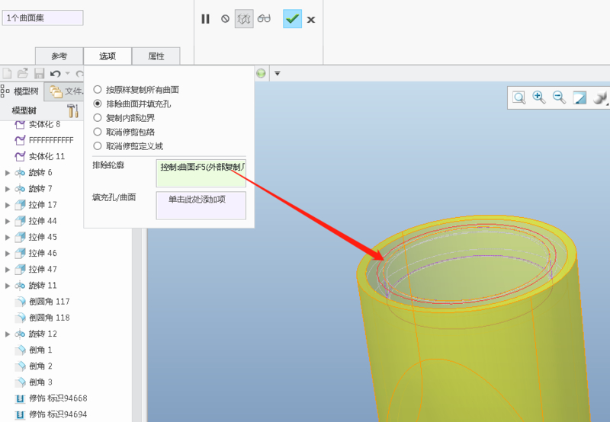
Task: Expand the 拉伸 17 tree node
Action: (x=8, y=205)
